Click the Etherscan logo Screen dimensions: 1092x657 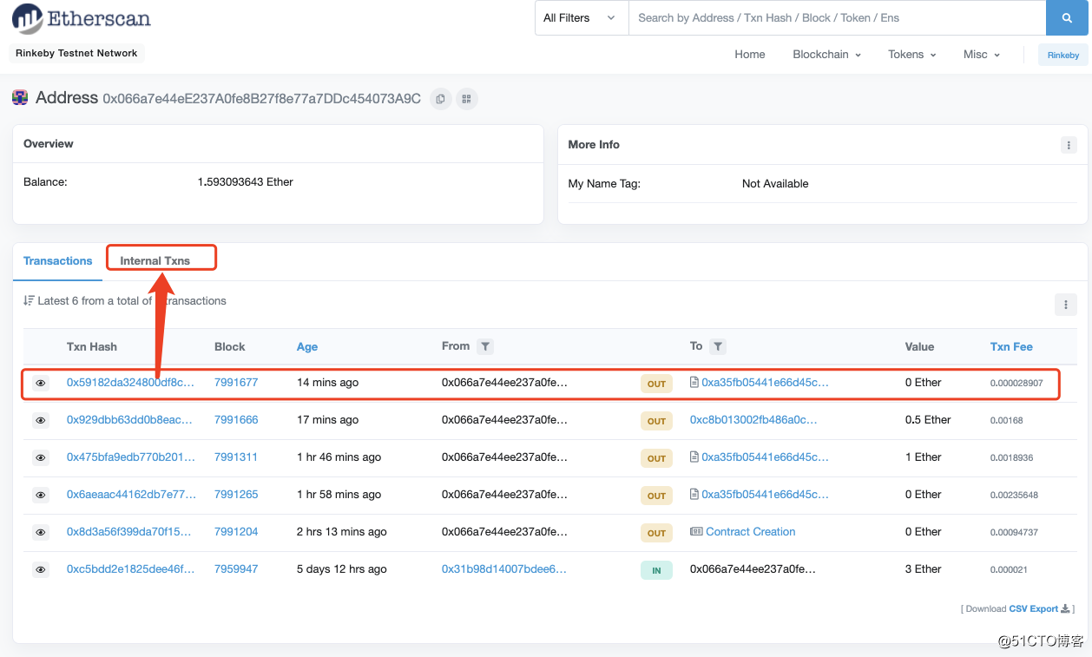[x=81, y=18]
